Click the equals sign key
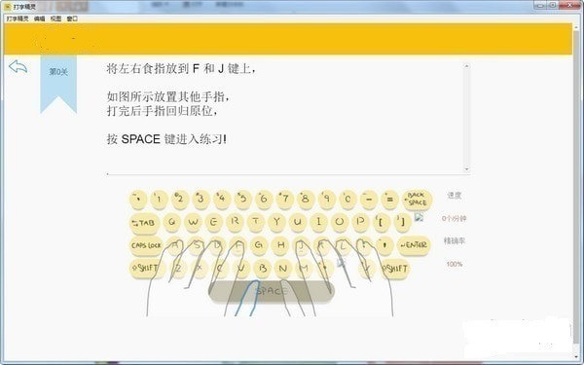This screenshot has height=365, width=584. tap(389, 199)
